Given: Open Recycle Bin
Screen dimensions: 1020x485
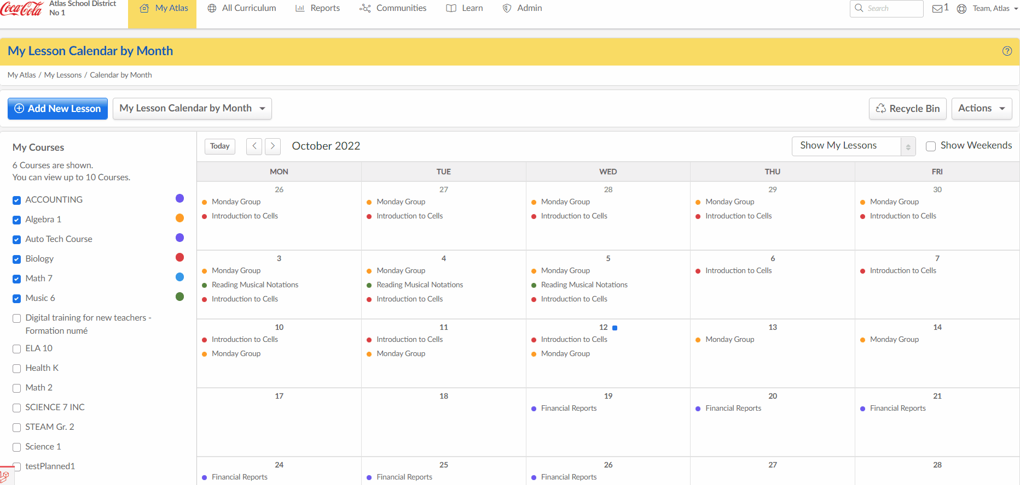Looking at the screenshot, I should click(x=907, y=109).
